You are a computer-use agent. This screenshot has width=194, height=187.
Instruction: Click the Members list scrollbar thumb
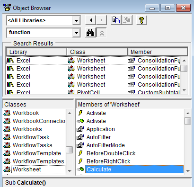point(188,121)
